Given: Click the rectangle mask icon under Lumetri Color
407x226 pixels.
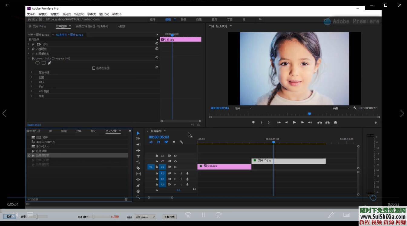Looking at the screenshot, I should click(x=44, y=63).
